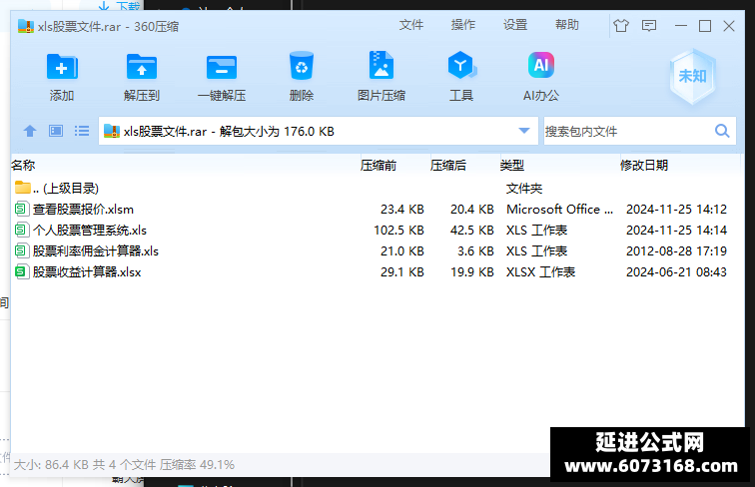Click the skin change shirt icon
This screenshot has width=755, height=487.
621,26
